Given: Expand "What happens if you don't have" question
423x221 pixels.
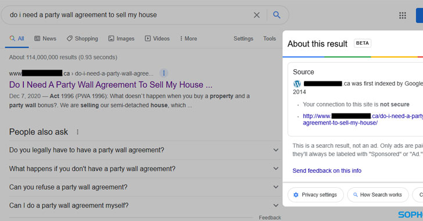Looking at the screenshot, I should click(144, 169).
